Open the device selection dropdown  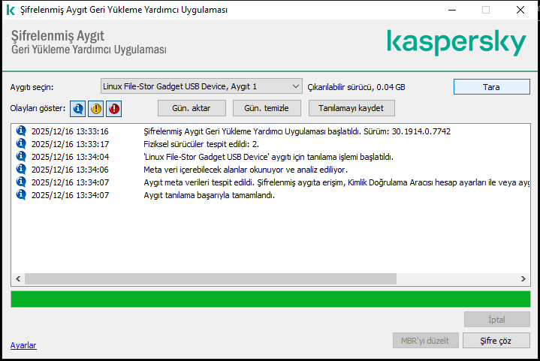point(201,86)
